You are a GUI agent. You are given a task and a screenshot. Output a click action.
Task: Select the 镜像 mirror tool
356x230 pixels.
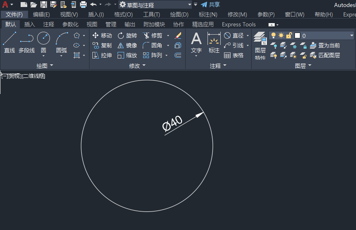click(x=127, y=46)
